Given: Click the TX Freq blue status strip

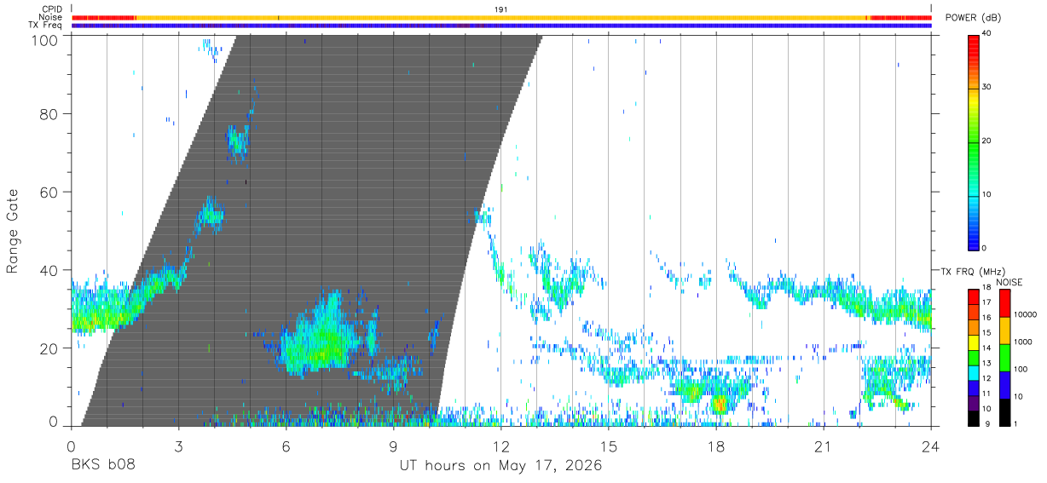Looking at the screenshot, I should 501,26.
